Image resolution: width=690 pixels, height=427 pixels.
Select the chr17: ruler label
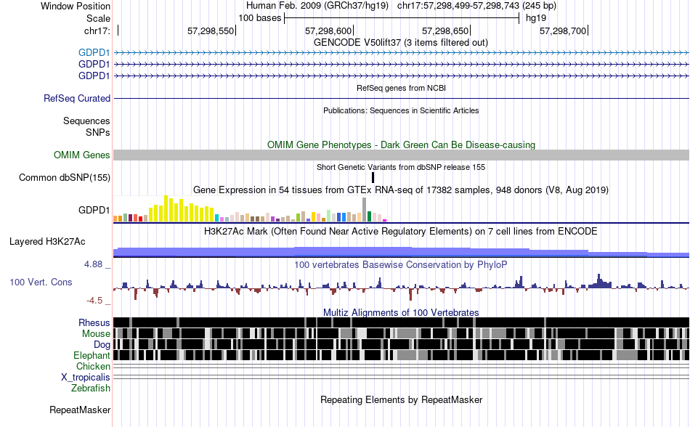[97, 30]
